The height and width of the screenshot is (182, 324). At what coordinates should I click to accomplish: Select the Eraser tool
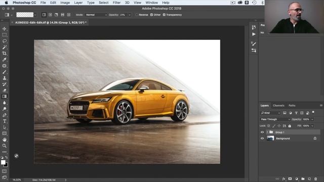point(5,90)
